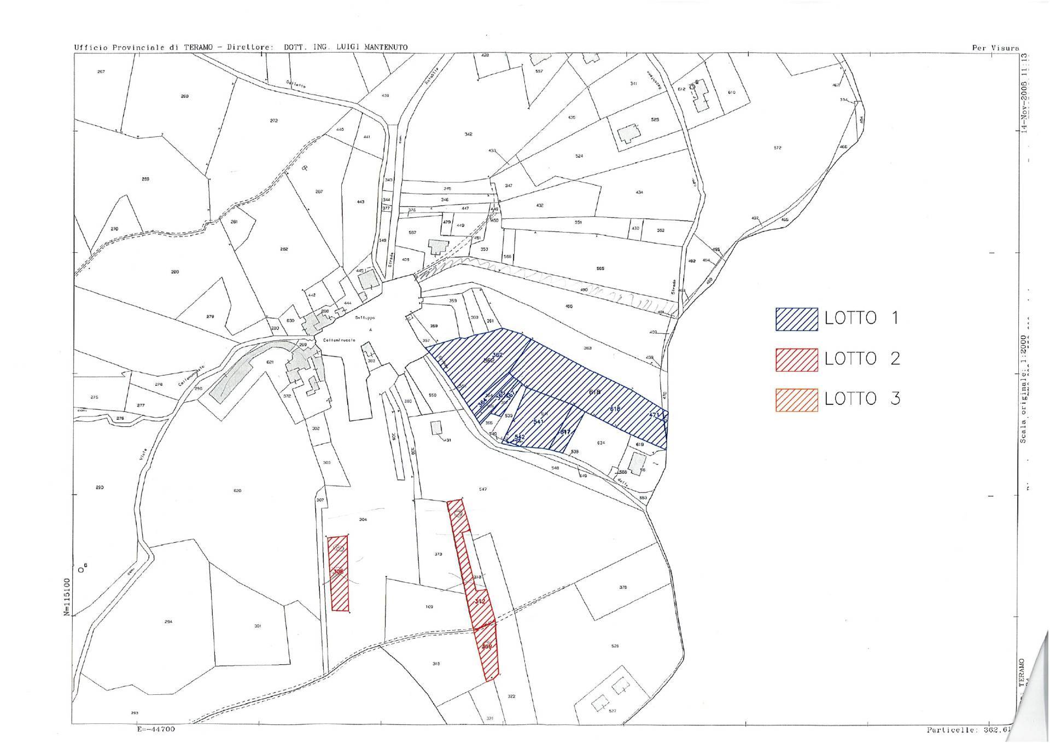Screen dimensions: 1050x743
Task: Click blue hatched parcel number 541
Action: [x=538, y=422]
